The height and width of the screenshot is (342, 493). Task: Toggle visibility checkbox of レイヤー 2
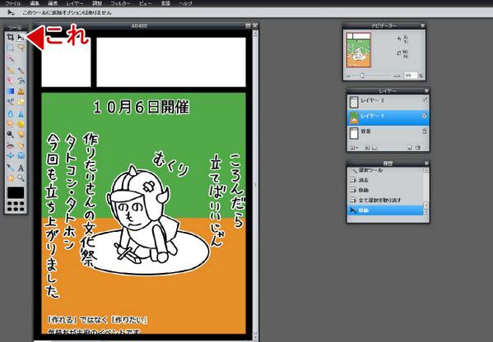coord(425,100)
